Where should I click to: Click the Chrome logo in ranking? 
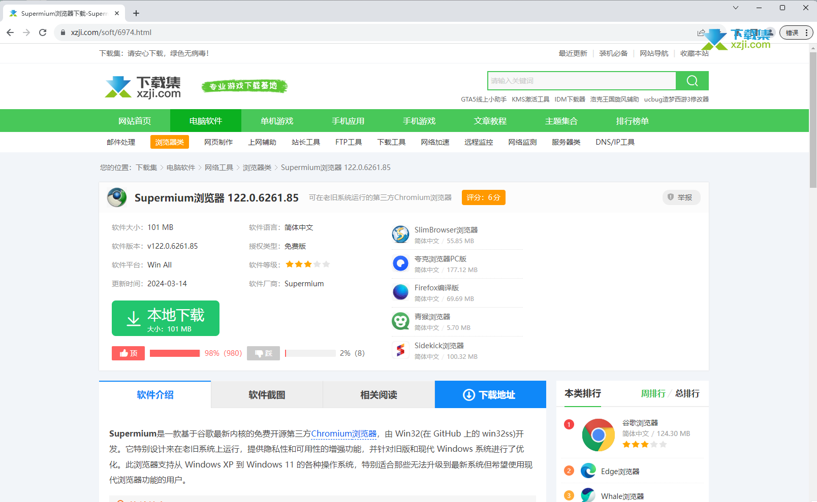point(598,435)
